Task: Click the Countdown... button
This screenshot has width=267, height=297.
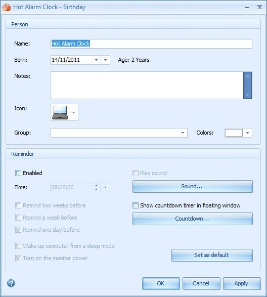Action: pos(192,219)
